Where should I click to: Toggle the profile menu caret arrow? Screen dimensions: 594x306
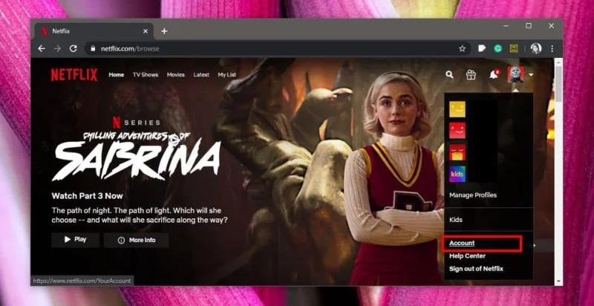531,75
